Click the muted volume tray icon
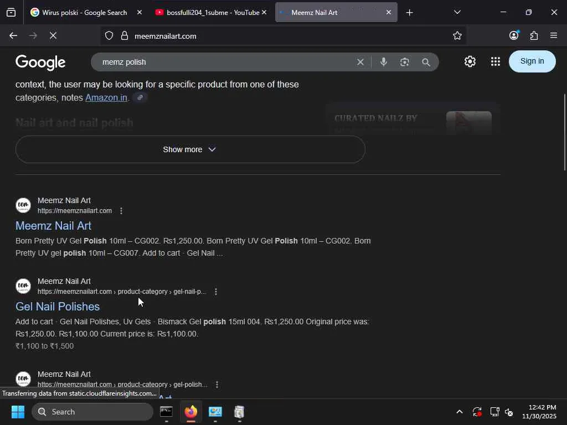 tap(509, 412)
